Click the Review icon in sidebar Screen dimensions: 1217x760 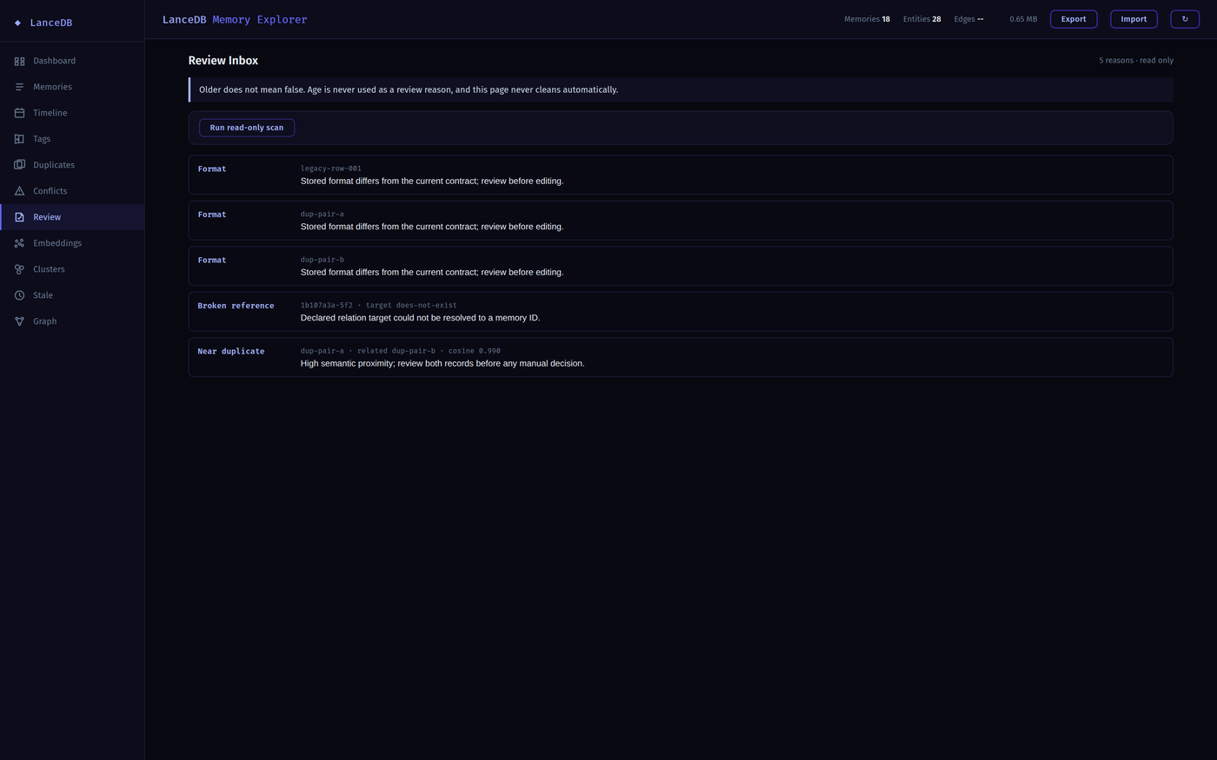[19, 217]
